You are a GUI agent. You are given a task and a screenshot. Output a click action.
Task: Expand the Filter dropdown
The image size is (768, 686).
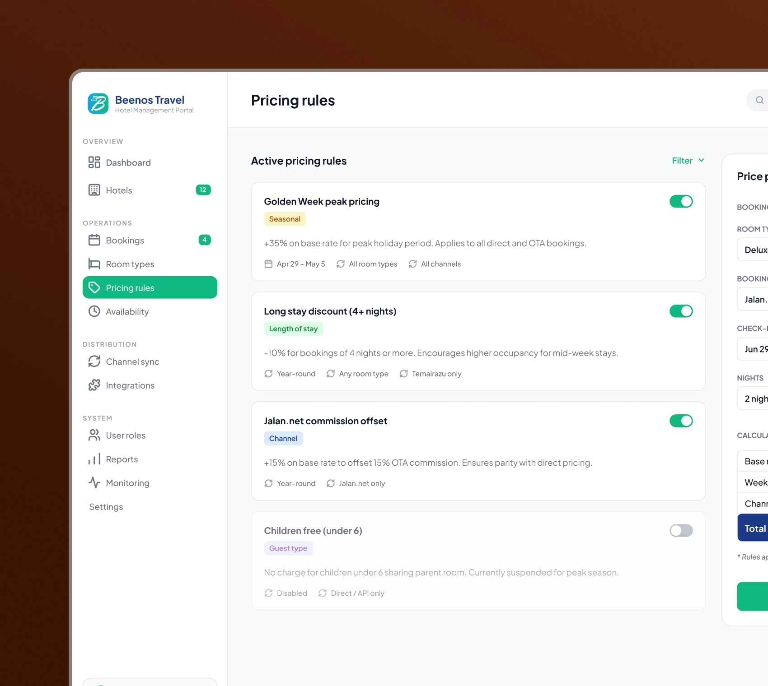[x=688, y=161]
